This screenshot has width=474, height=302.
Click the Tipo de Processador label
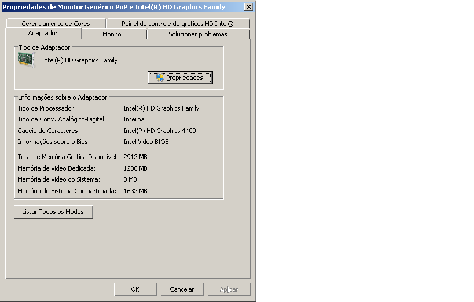tap(47, 108)
